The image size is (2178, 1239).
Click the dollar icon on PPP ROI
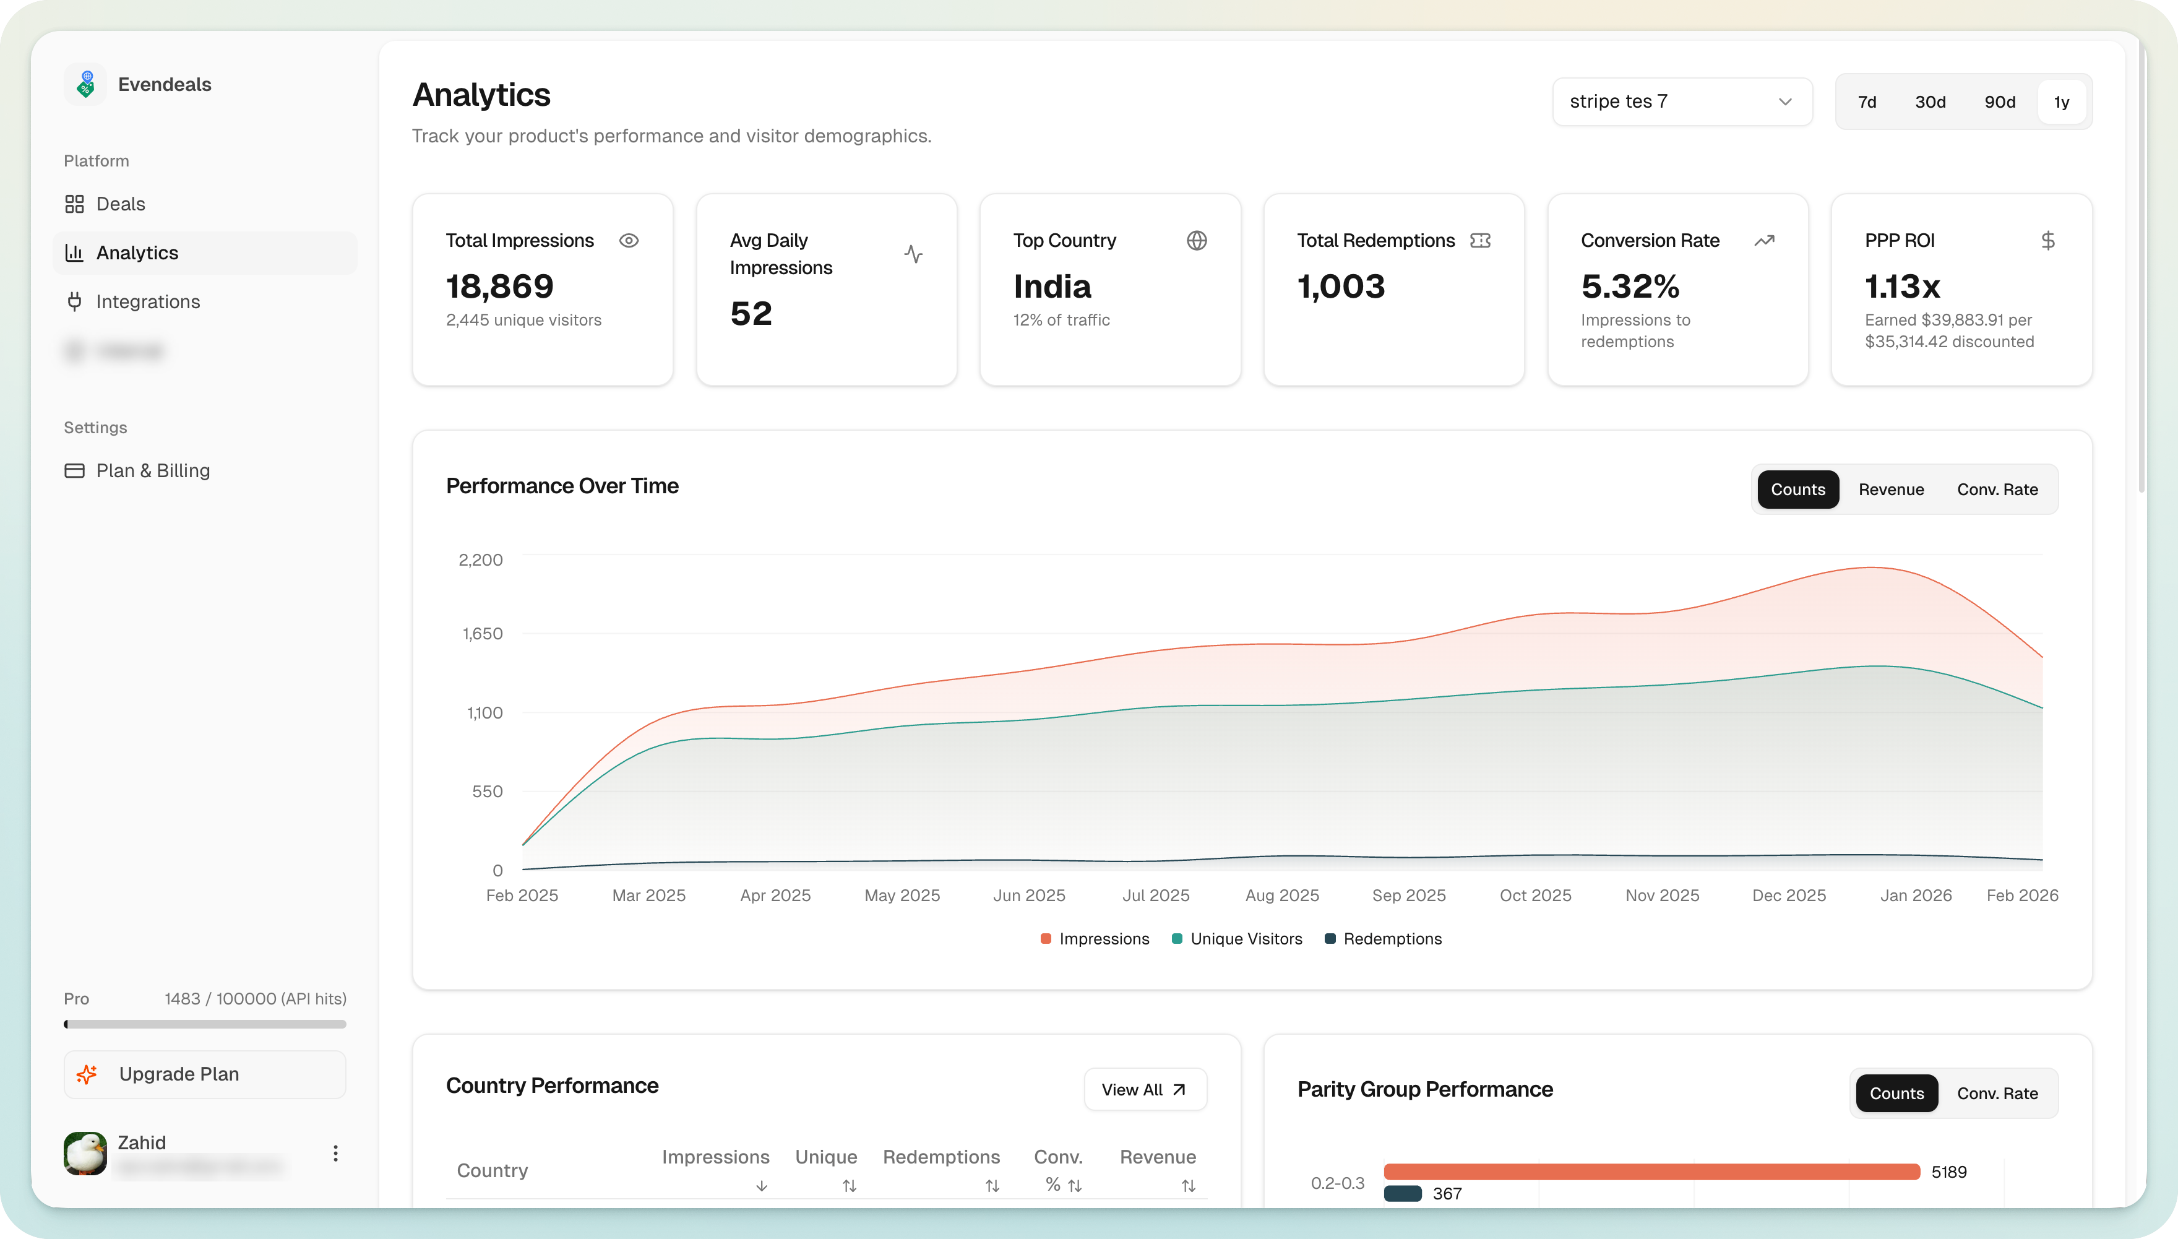point(2048,241)
